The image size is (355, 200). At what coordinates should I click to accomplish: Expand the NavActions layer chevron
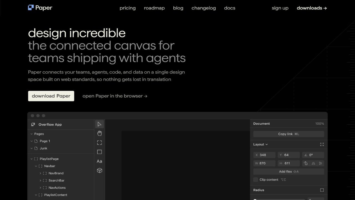[x=40, y=188]
